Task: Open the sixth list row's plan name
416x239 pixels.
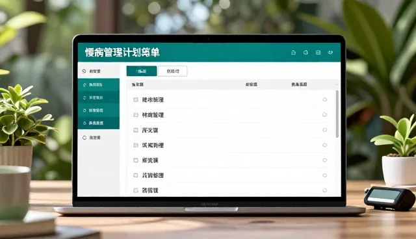Action: [x=153, y=175]
